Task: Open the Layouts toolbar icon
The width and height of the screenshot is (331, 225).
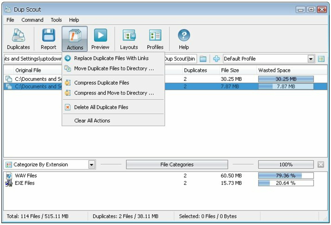Action: tap(129, 35)
